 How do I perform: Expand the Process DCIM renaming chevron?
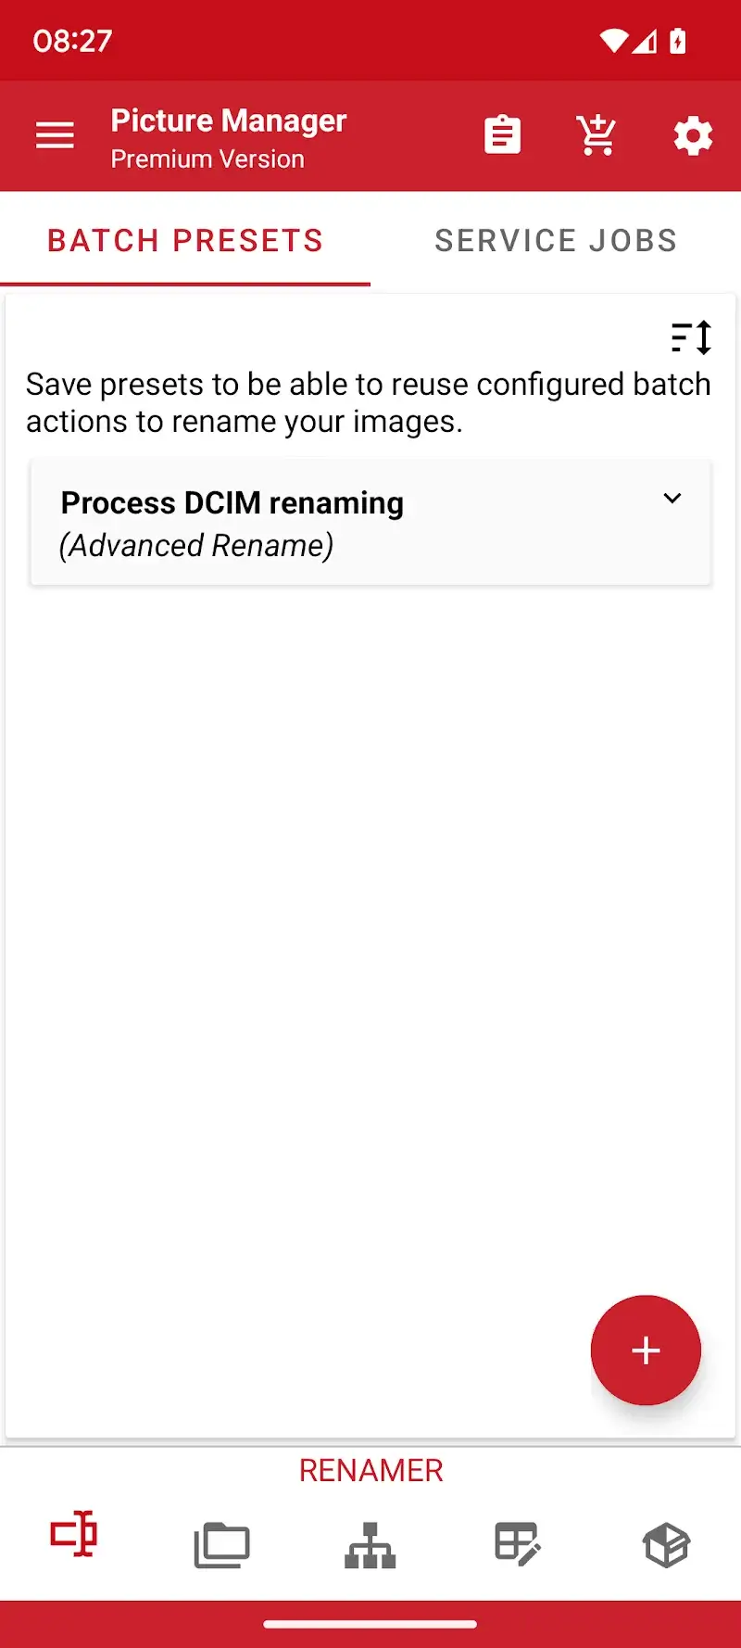click(672, 499)
